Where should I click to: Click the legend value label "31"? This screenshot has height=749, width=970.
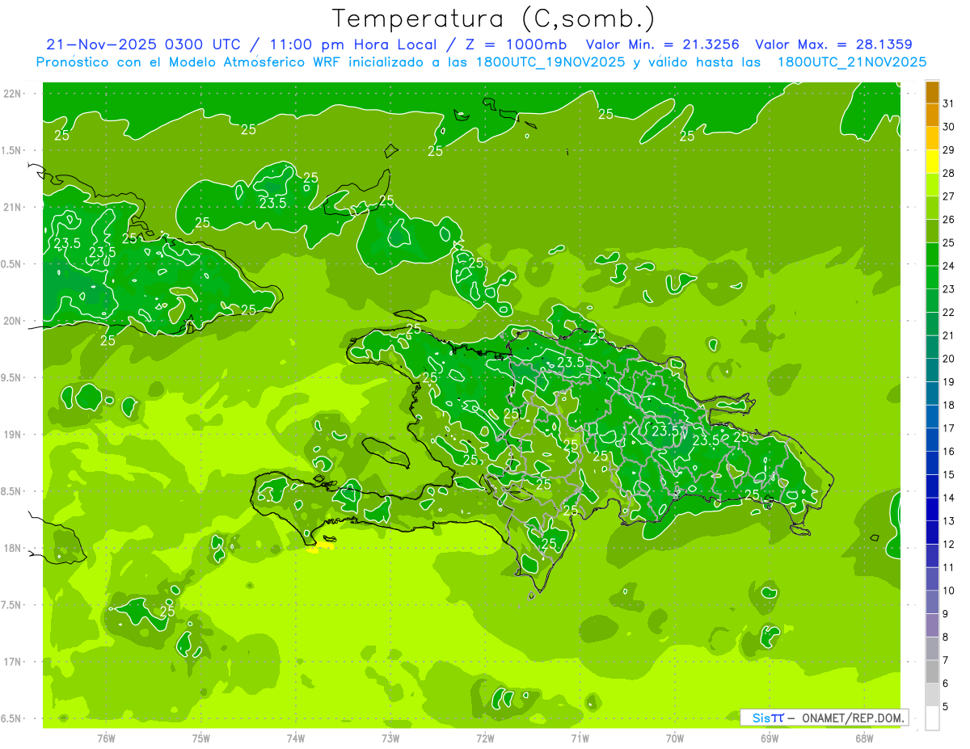[948, 103]
